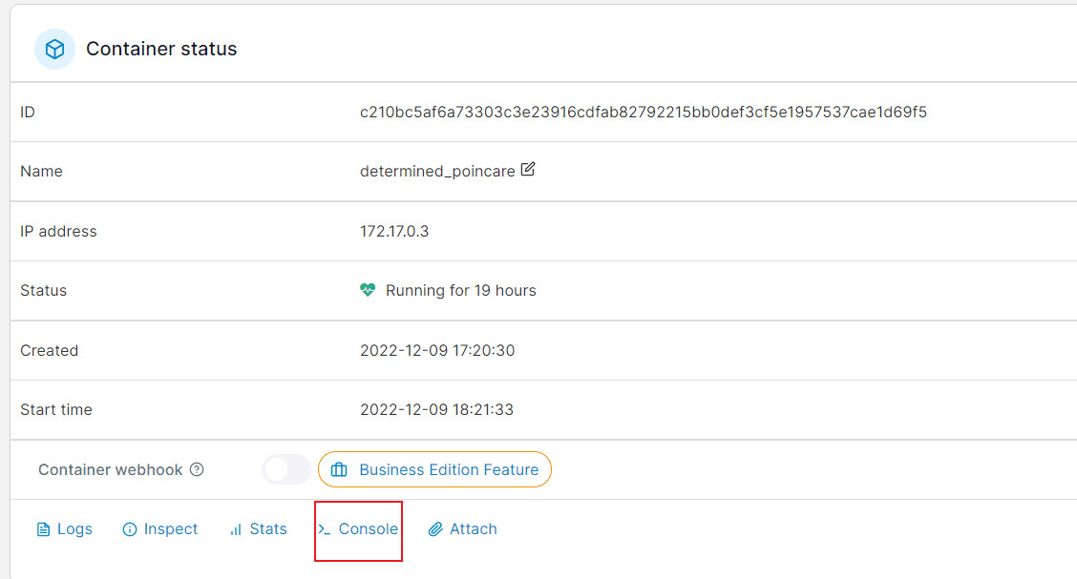View container Stats link text

268,528
